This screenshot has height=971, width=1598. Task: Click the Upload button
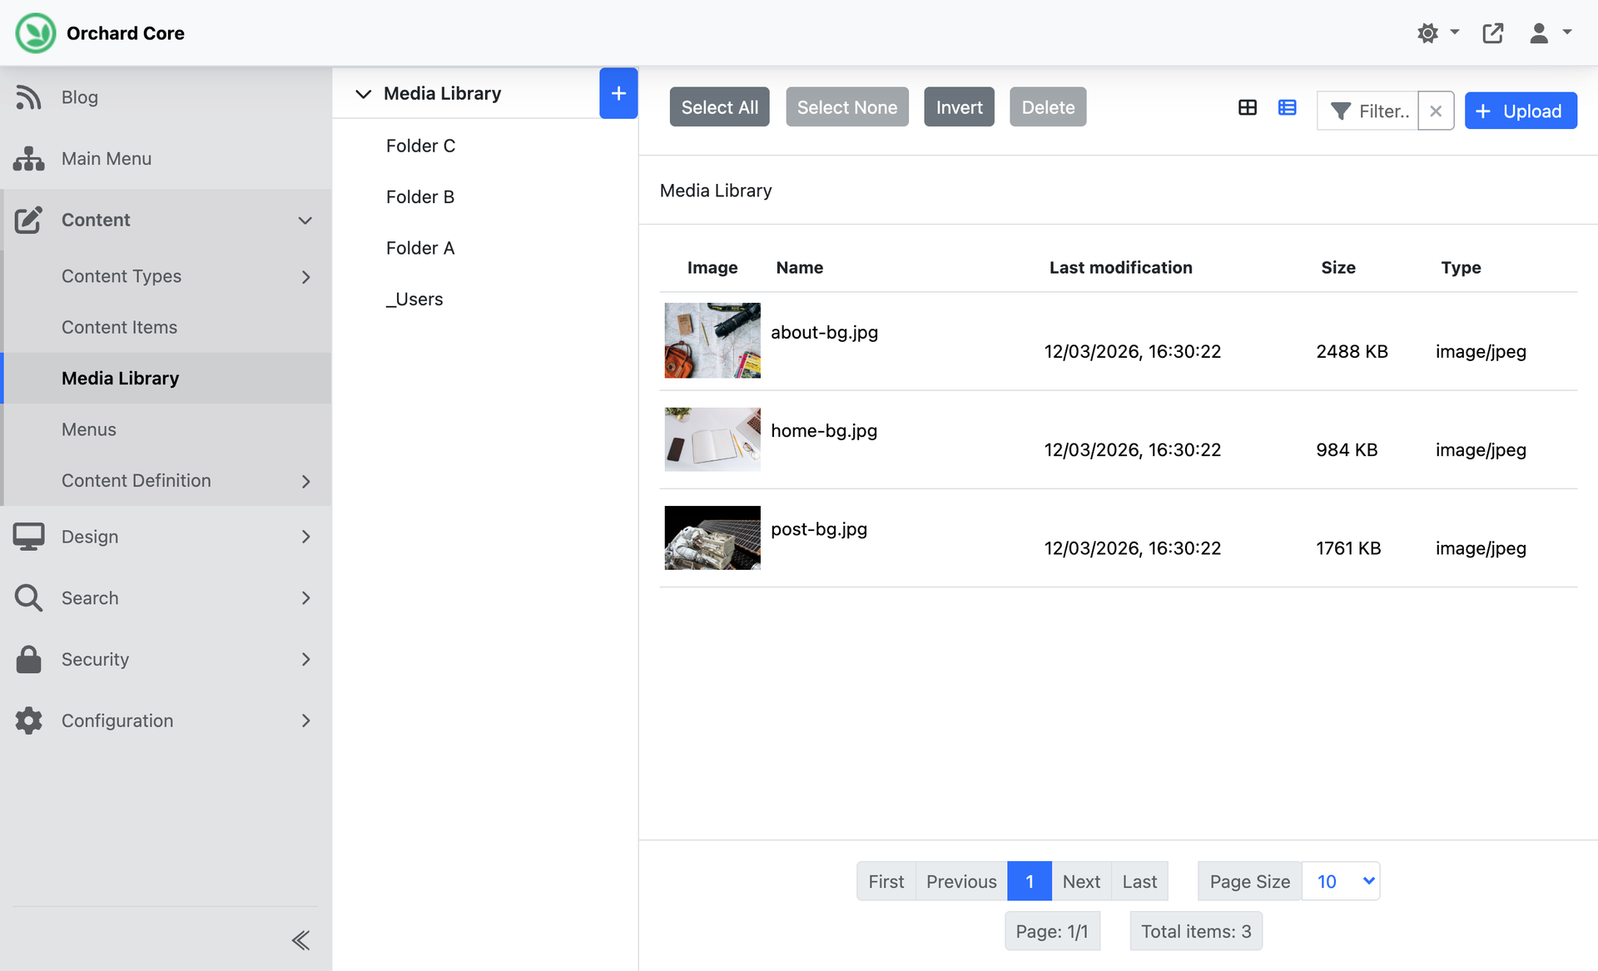1521,111
